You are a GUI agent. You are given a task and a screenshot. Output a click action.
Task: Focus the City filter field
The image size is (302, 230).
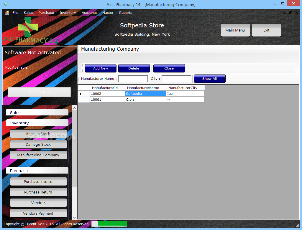176,79
